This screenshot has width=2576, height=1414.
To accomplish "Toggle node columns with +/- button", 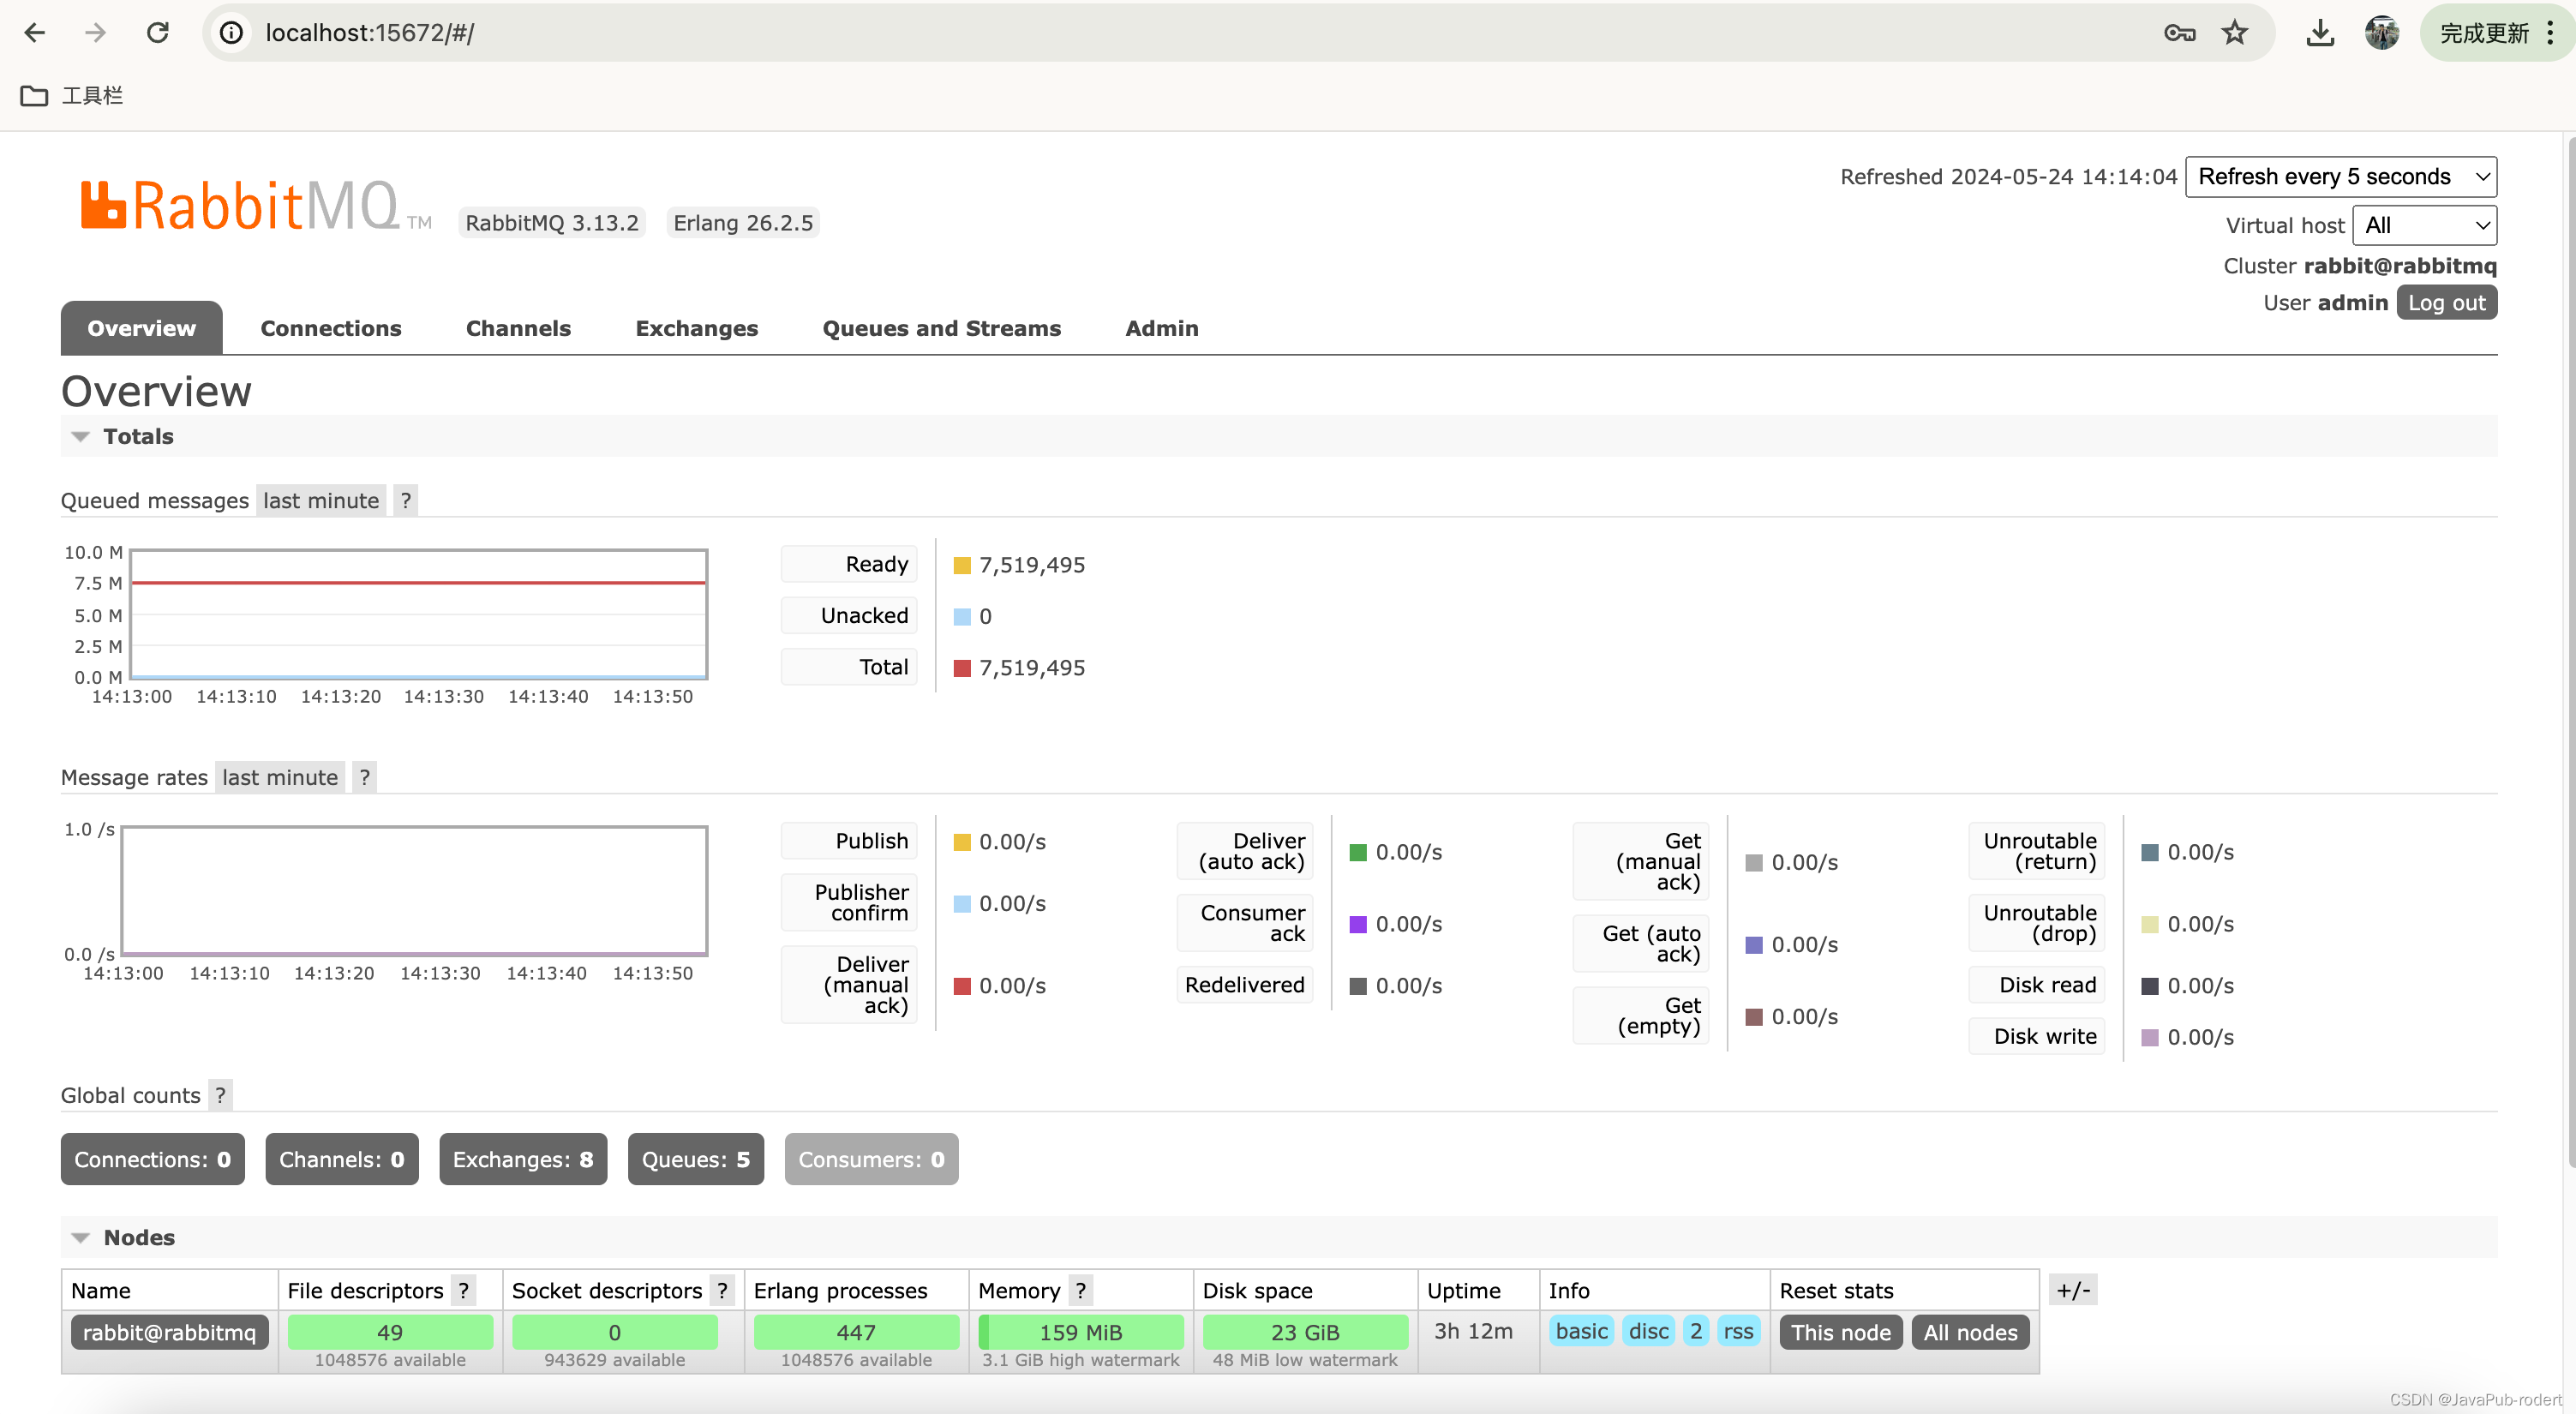I will tap(2073, 1290).
